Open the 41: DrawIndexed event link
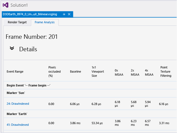The width and height of the screenshot is (177, 133). [x=18, y=125]
